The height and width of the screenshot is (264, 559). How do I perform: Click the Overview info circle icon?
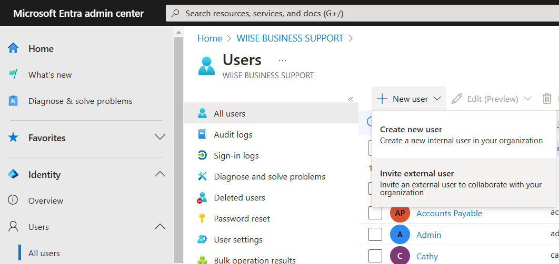[13, 200]
